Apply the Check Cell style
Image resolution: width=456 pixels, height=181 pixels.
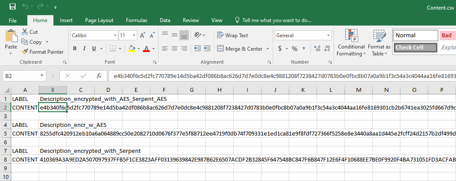tap(416, 48)
